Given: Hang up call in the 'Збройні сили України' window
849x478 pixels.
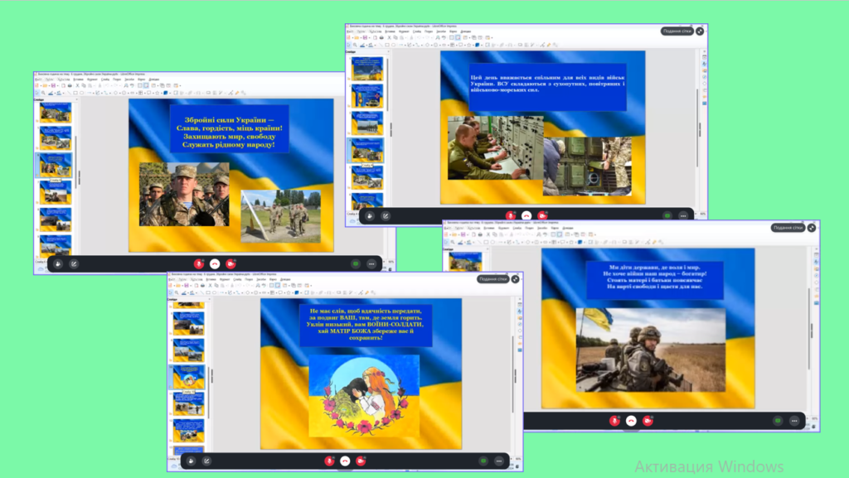Looking at the screenshot, I should pos(214,263).
